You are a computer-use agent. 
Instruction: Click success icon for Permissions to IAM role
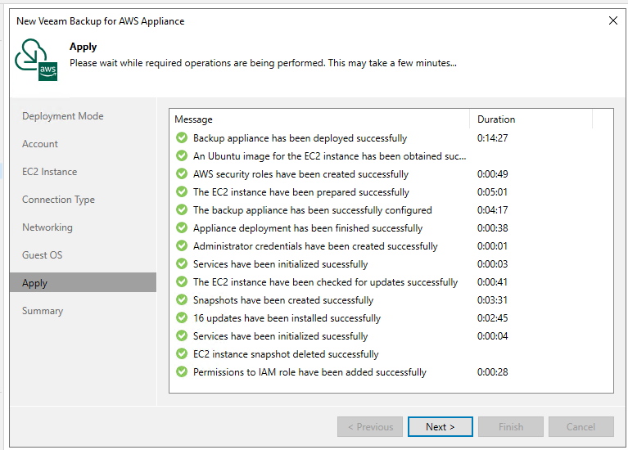[x=182, y=372]
